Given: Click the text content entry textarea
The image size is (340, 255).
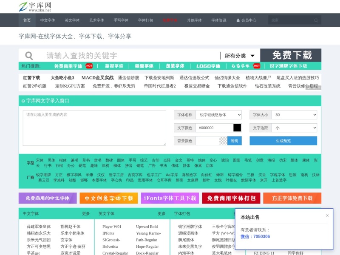Looking at the screenshot, I should coord(94,128).
